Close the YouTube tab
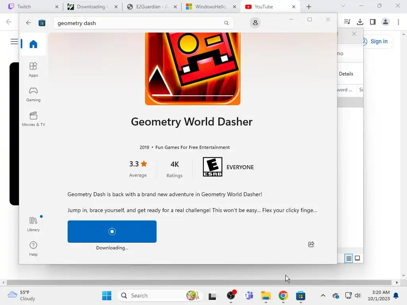Viewport: 407px width, 305px height. point(294,7)
